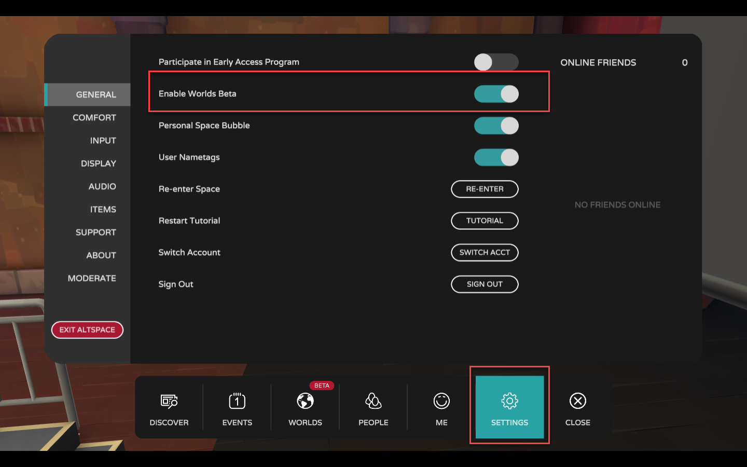Select the Settings gear icon
Image resolution: width=747 pixels, height=467 pixels.
click(x=509, y=401)
